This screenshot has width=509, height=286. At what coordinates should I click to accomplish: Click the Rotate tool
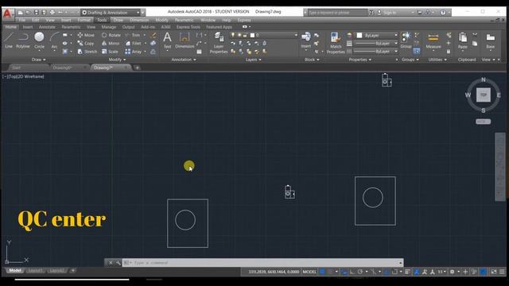[111, 35]
